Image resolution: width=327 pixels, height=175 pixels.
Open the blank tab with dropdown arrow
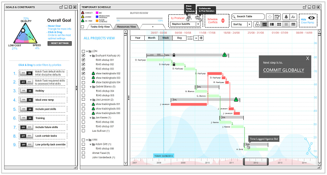click(x=152, y=27)
